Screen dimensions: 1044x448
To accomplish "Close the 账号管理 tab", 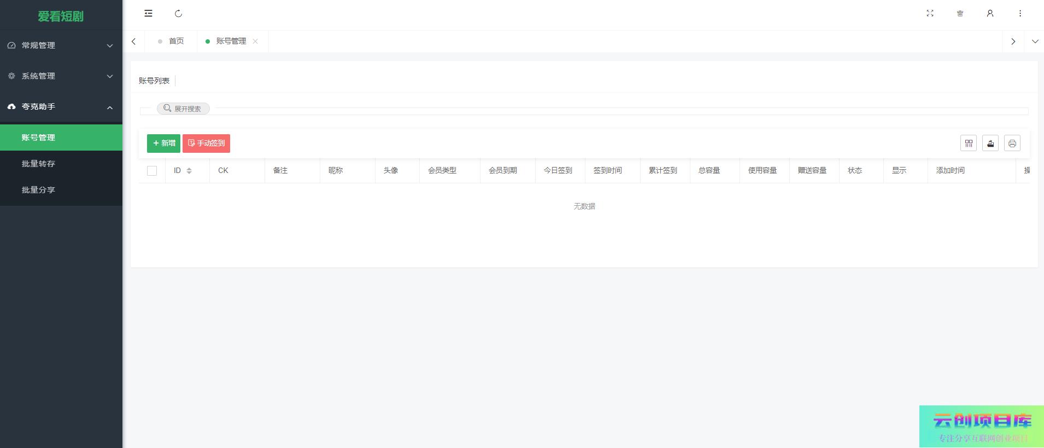I will (255, 41).
